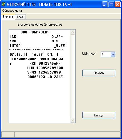This screenshot has width=122, height=139.
Task: Switch to the Тест tab
Action: 20,17
